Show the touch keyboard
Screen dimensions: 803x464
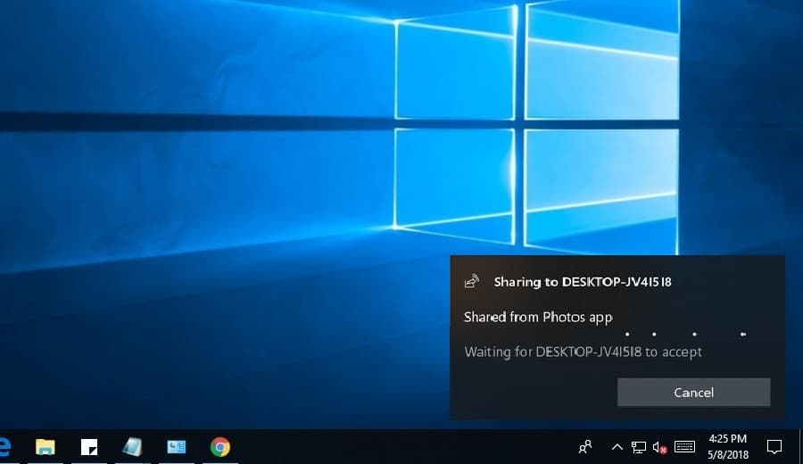coord(684,447)
